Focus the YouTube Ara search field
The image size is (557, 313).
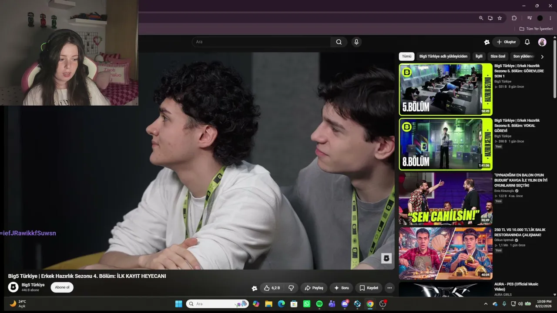click(261, 42)
